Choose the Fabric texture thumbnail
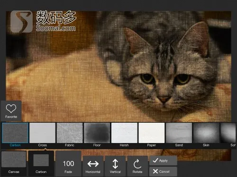The image size is (237, 177). click(x=70, y=133)
